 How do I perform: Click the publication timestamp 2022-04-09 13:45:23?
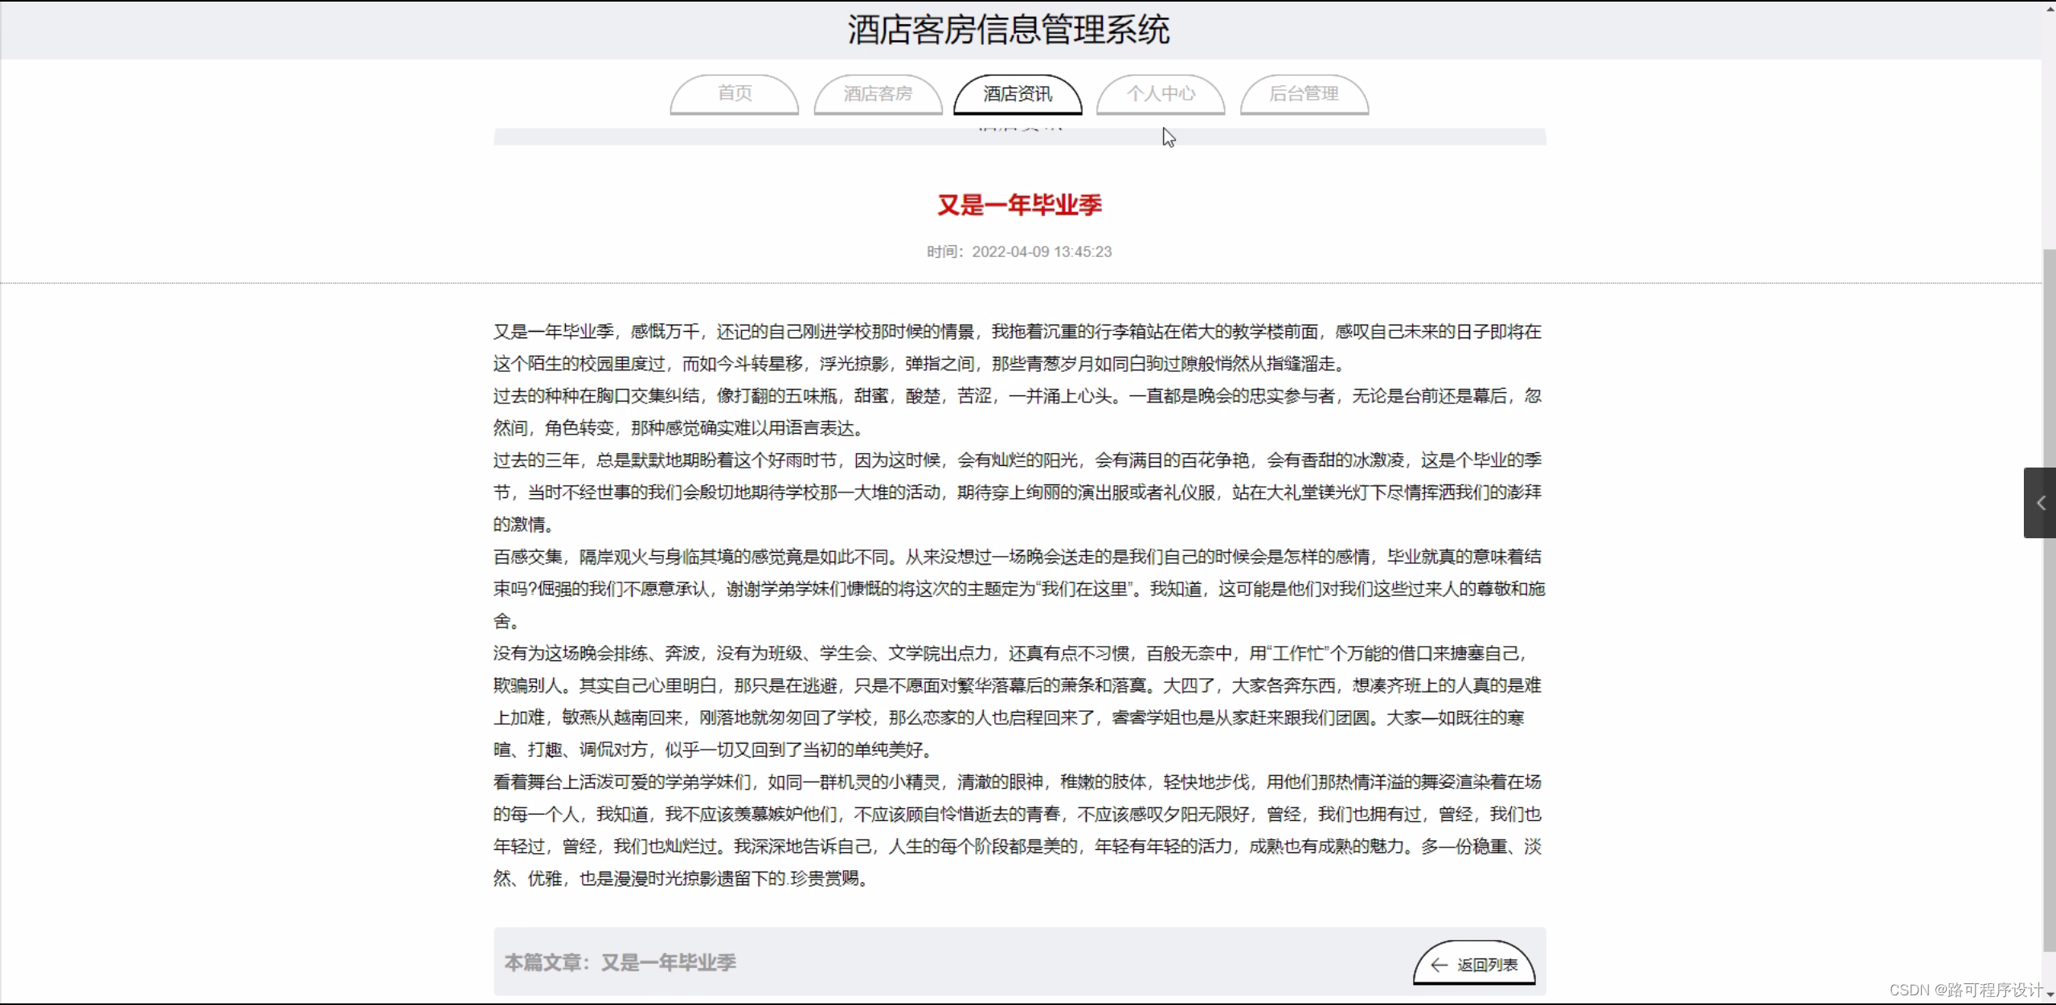point(1041,251)
